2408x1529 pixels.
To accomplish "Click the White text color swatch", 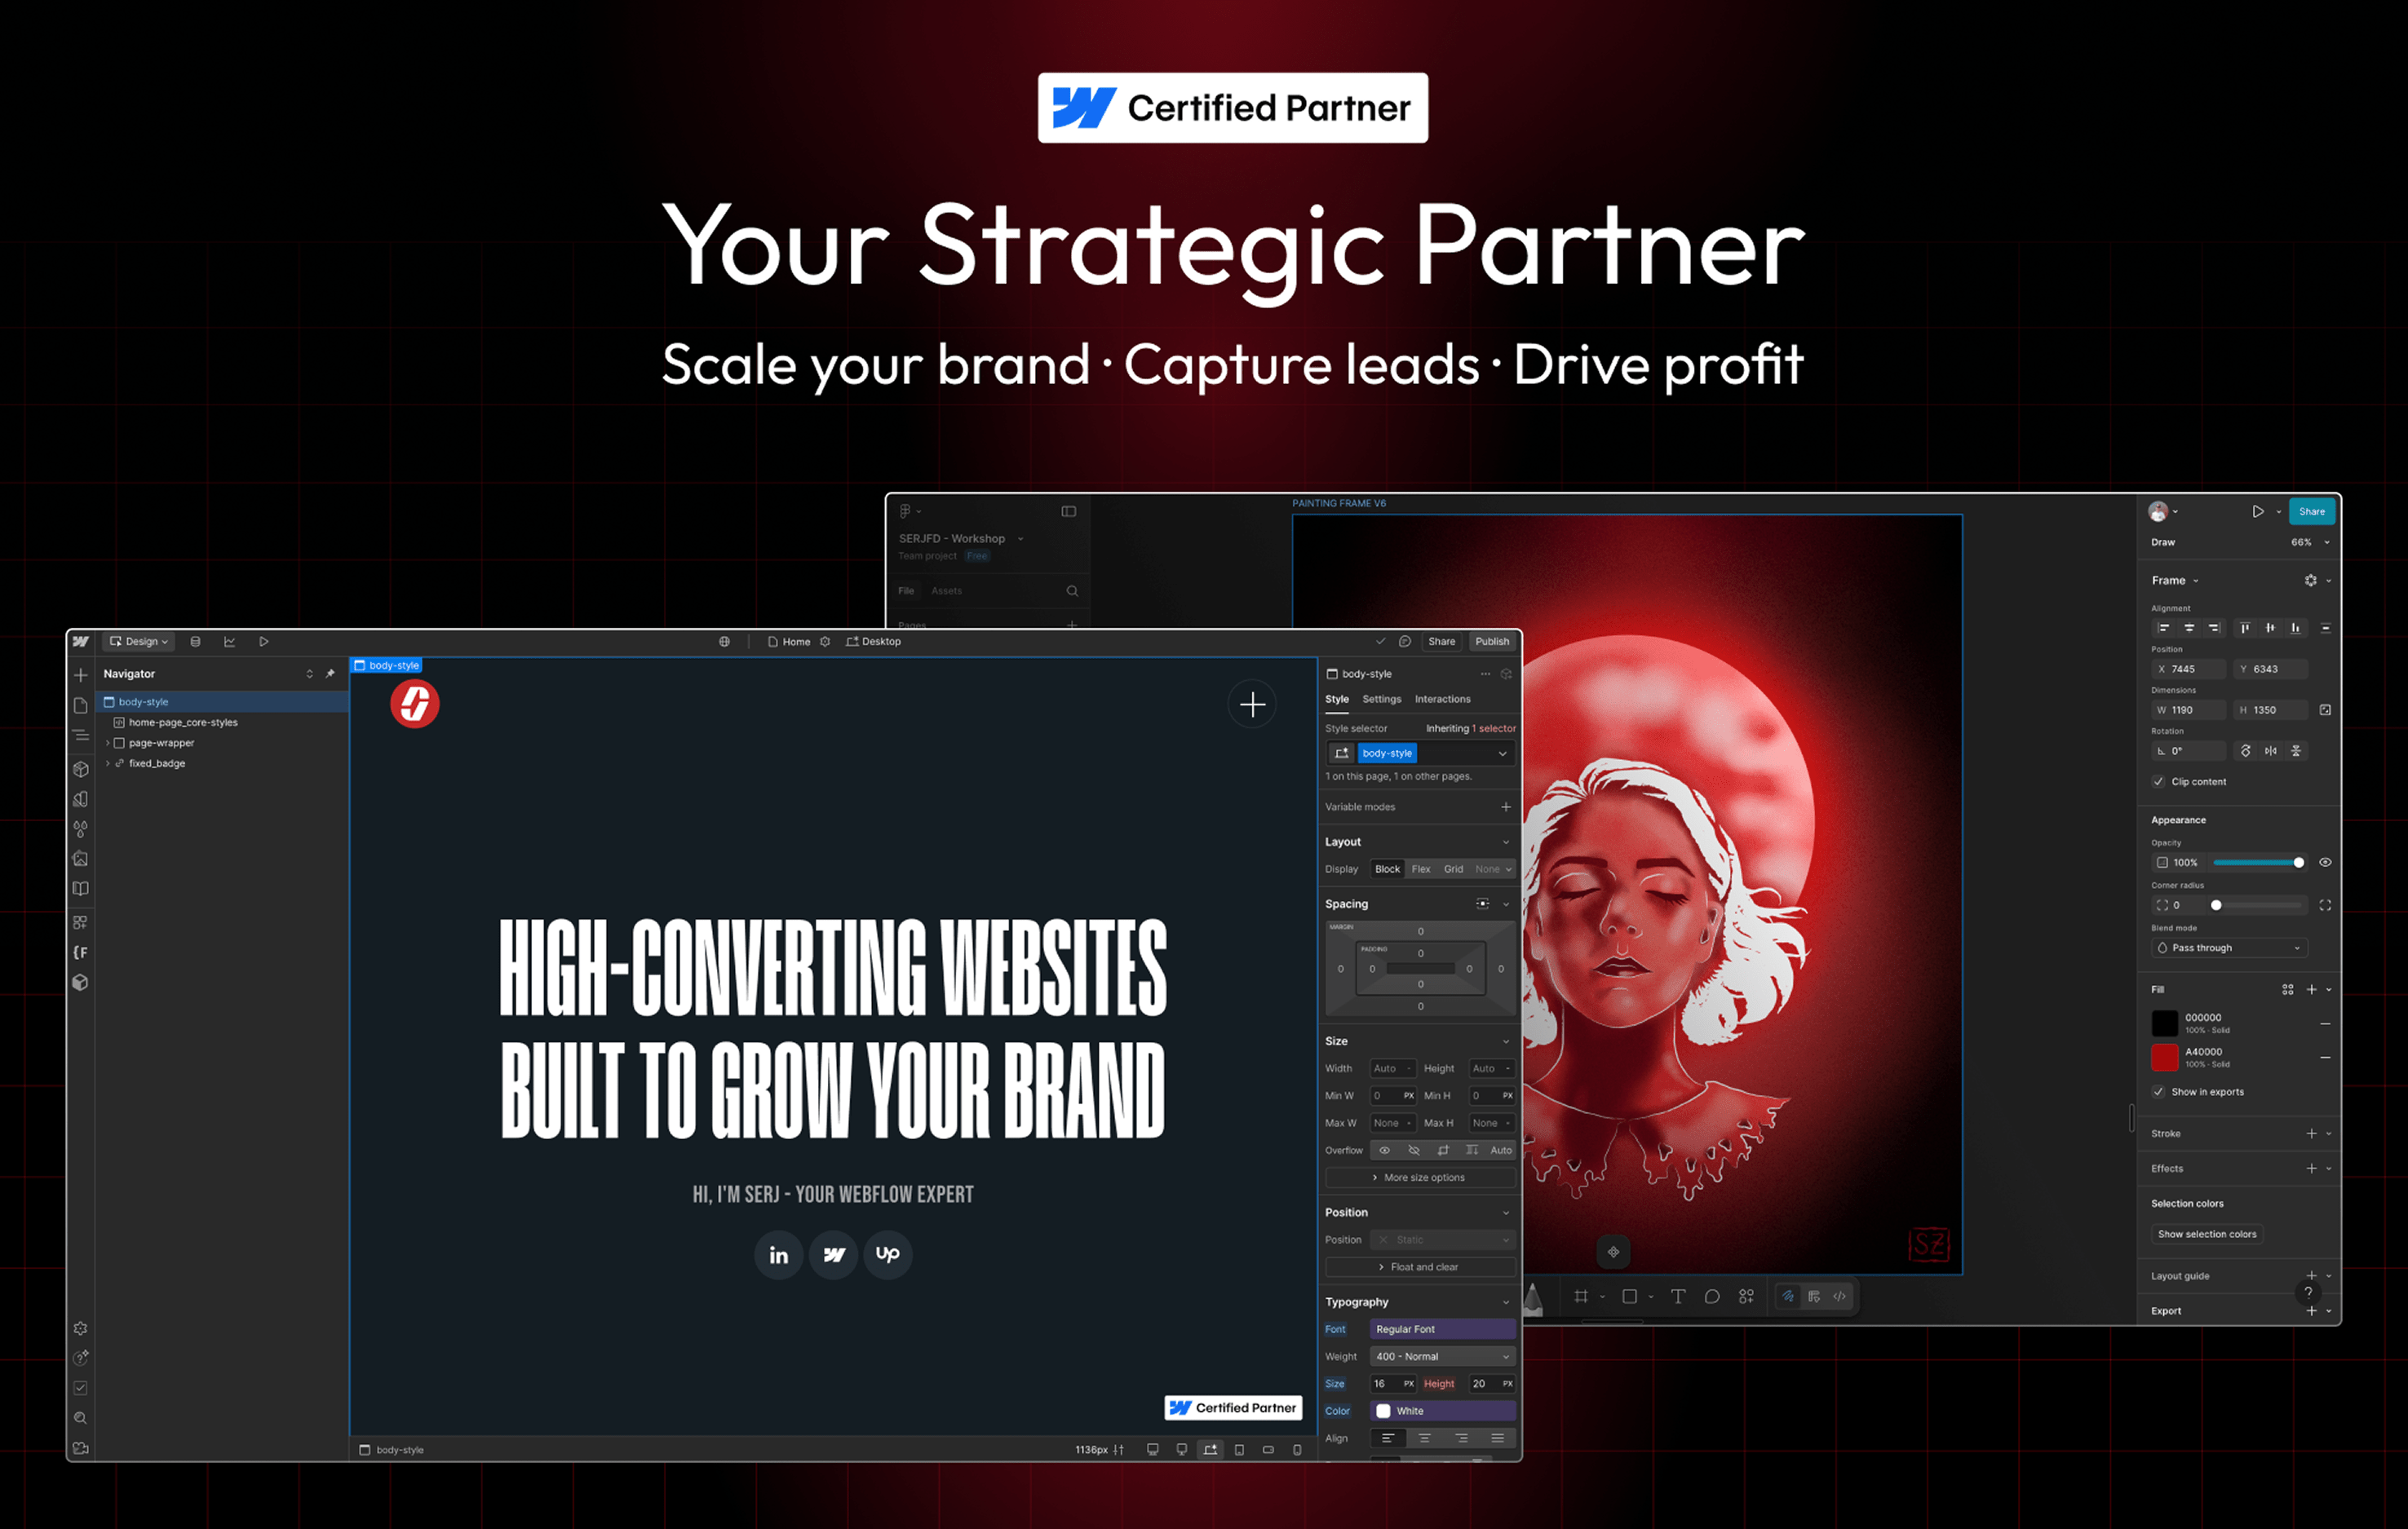I will (1384, 1410).
